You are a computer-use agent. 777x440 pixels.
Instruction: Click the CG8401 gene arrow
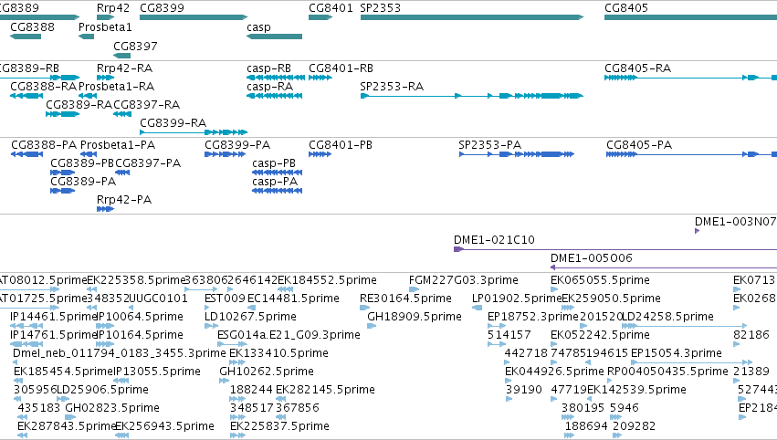320,17
